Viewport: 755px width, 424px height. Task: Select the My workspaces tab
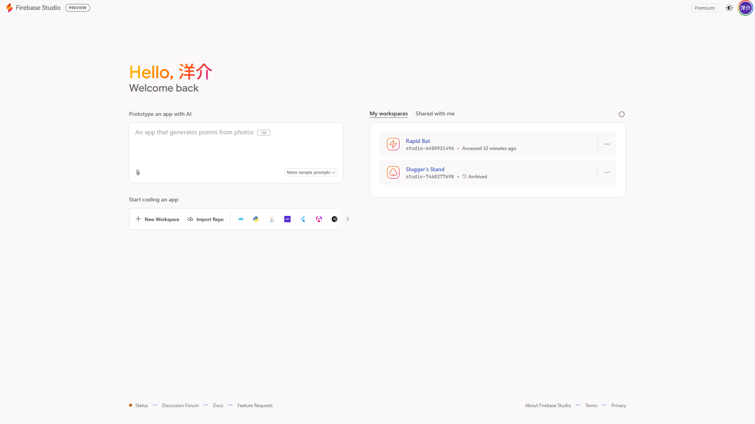[x=389, y=113]
